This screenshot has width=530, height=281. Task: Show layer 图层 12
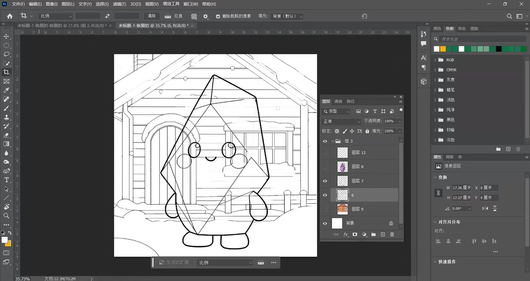[x=325, y=153]
